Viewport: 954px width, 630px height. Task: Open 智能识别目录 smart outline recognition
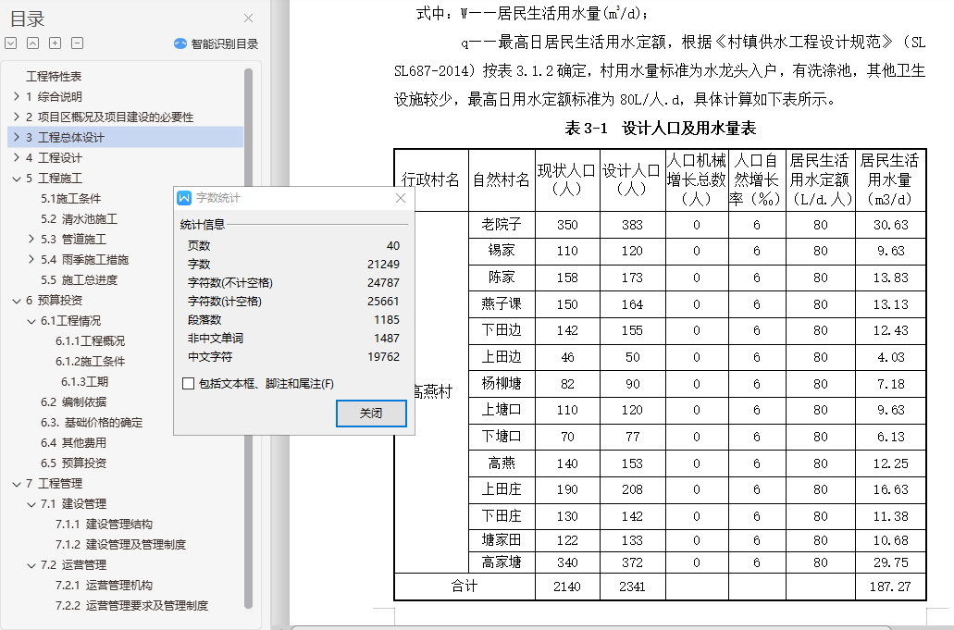[216, 43]
